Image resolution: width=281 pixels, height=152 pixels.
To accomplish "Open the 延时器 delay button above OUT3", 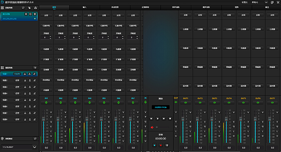I will pyautogui.click(x=214, y=86).
